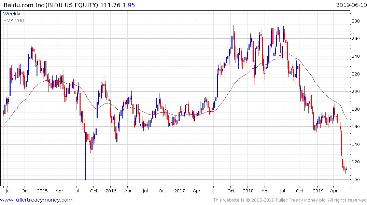
Task: Select the 2015 marker on time axis
Action: [42, 191]
